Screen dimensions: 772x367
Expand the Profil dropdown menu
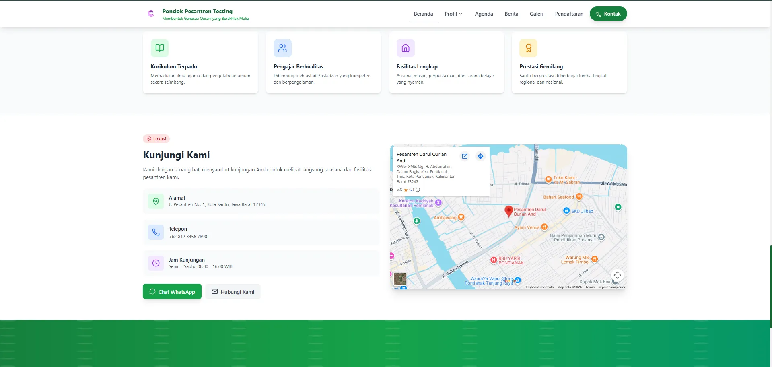(x=453, y=14)
